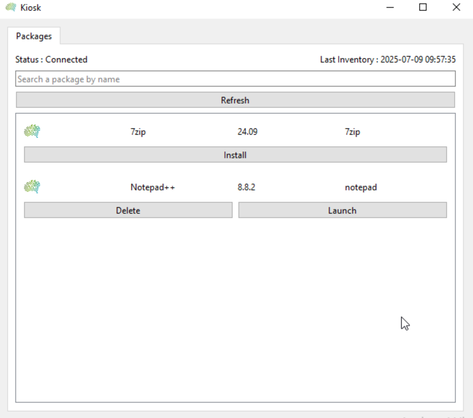Click the Refresh button

[235, 100]
